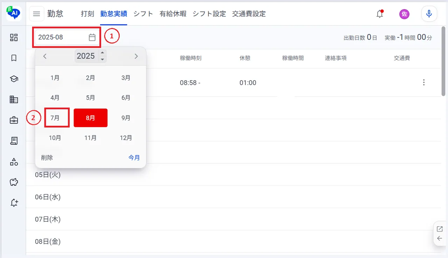Click the left arrow collapse icon at right edge
Screen dimensions: 448x258
point(440,238)
